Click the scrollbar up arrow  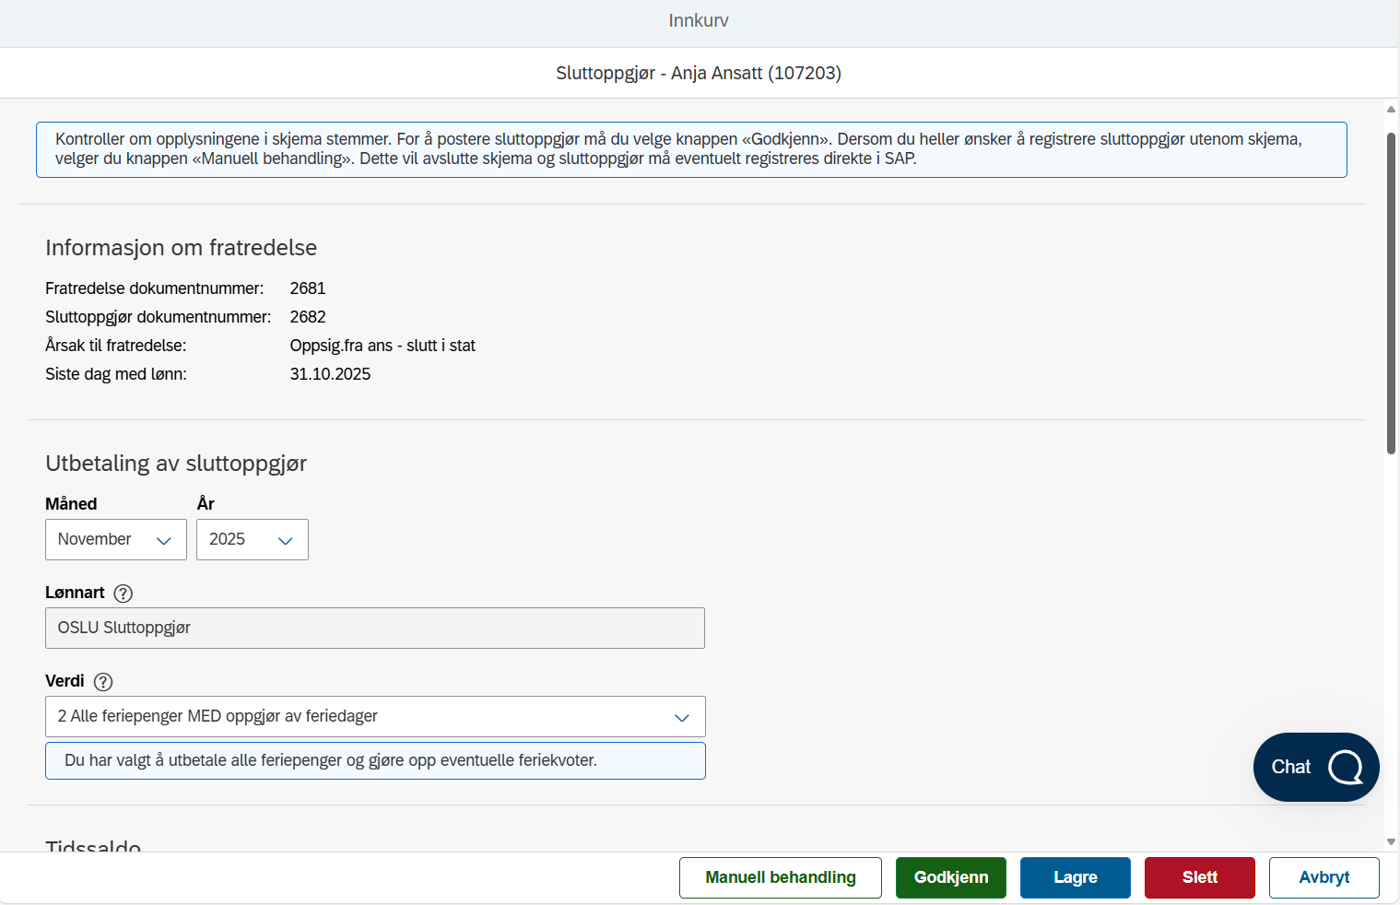pos(1391,109)
